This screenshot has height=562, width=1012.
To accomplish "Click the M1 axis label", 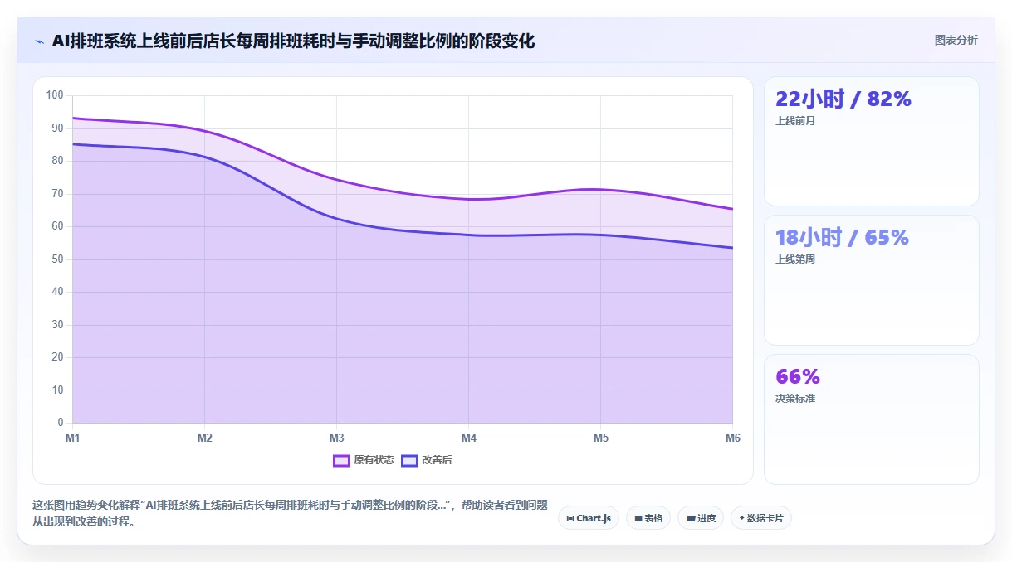I will click(73, 438).
